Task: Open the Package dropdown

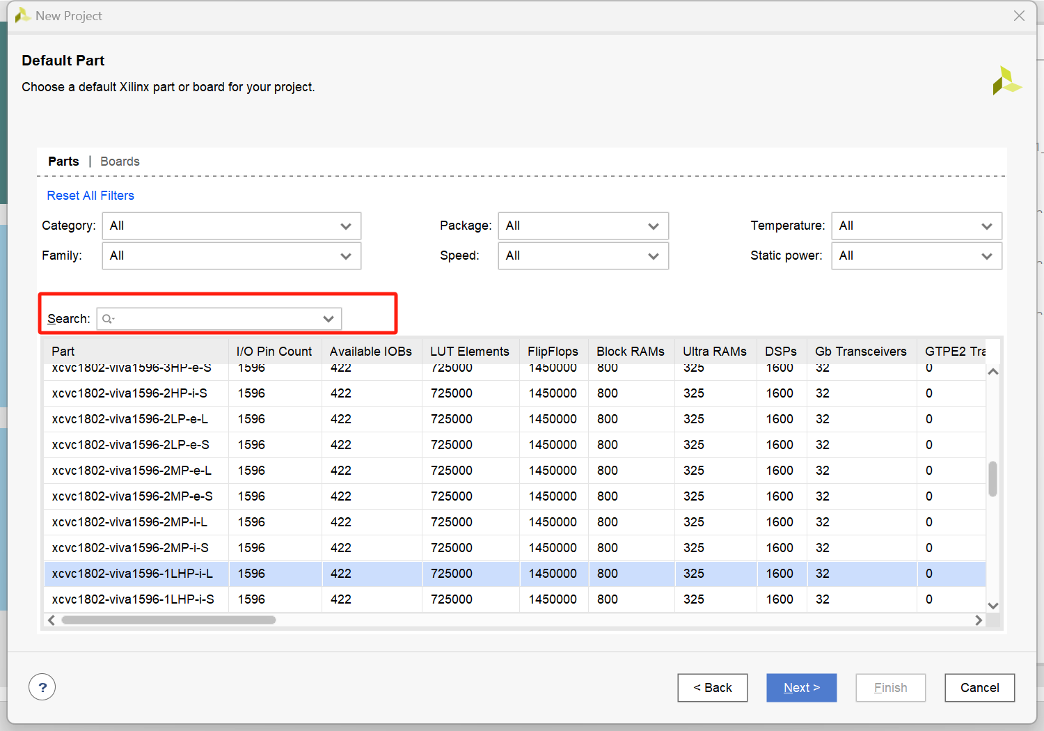Action: pos(583,226)
